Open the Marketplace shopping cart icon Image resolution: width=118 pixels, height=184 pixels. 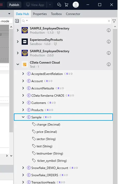[x=66, y=5]
